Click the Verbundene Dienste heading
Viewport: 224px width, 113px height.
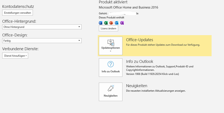click(20, 49)
